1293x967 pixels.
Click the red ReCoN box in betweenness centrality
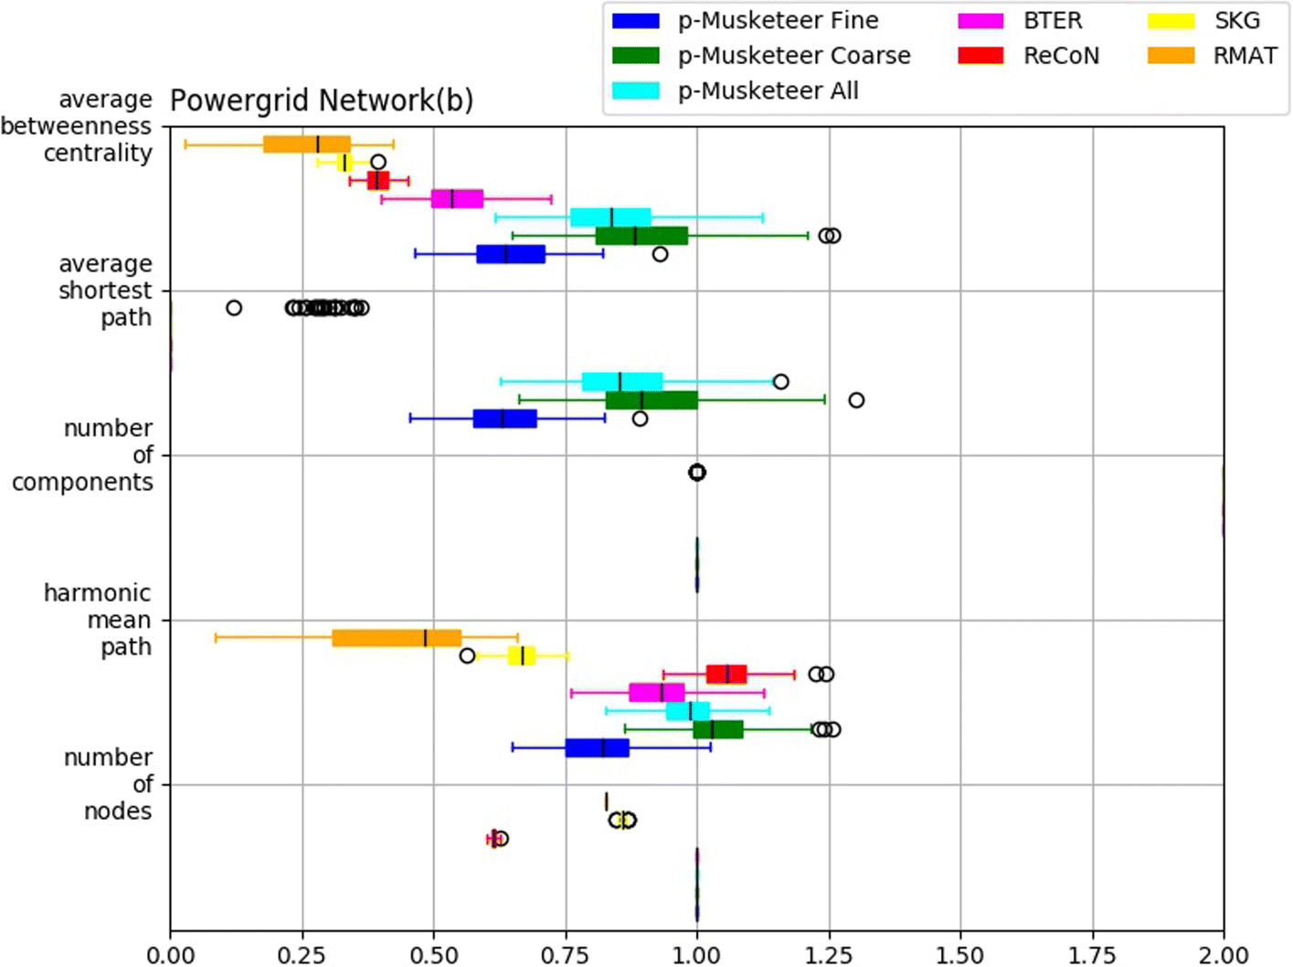click(378, 181)
